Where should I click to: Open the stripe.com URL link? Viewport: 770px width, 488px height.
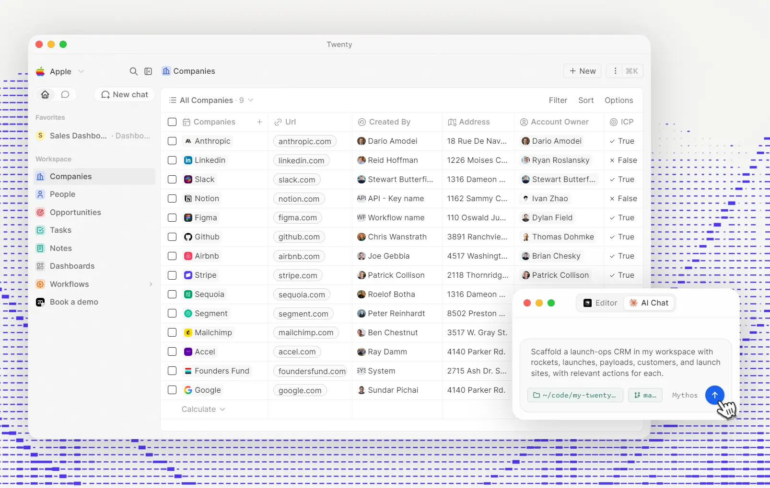tap(298, 275)
